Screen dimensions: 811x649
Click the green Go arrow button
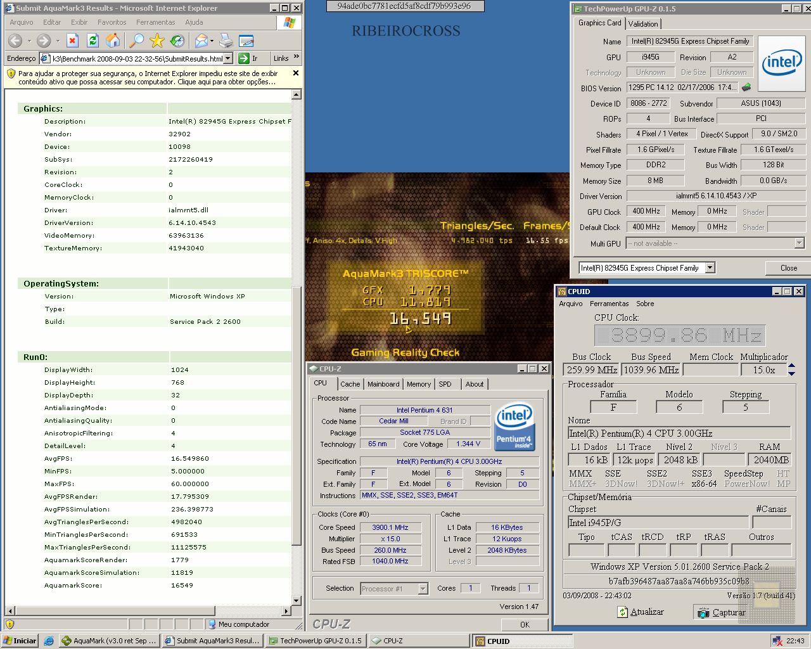click(243, 58)
